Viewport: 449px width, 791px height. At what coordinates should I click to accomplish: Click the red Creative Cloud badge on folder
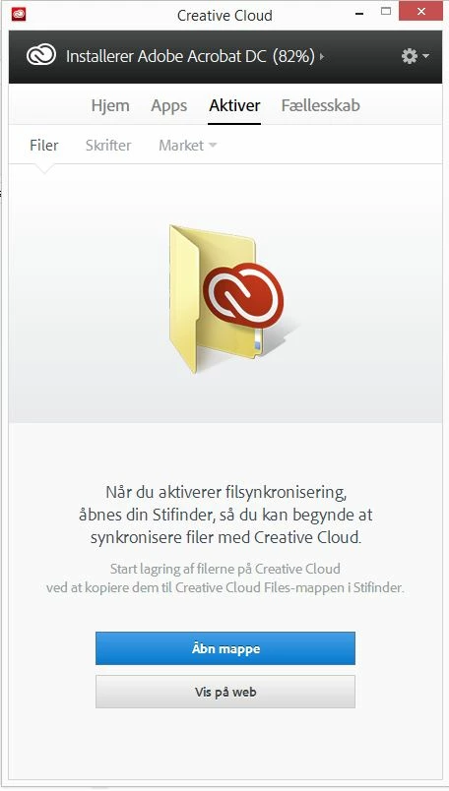click(243, 295)
